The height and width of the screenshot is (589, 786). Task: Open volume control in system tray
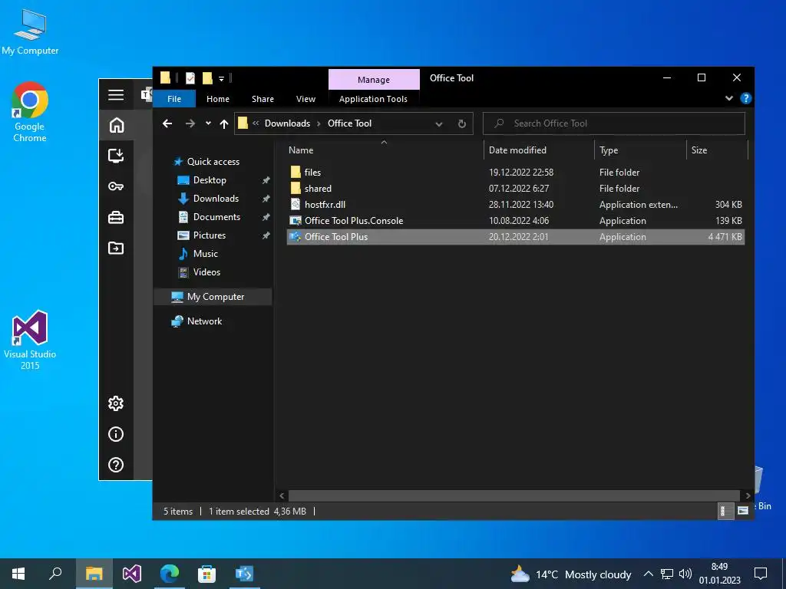685,574
